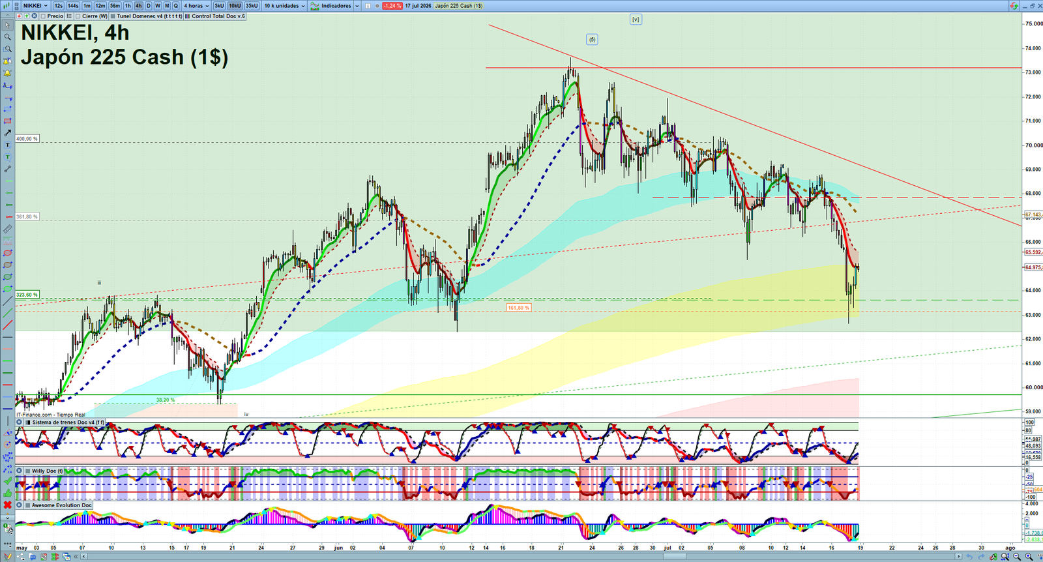
Task: Click the 400,00 % Fibonacci label
Action: (27, 139)
